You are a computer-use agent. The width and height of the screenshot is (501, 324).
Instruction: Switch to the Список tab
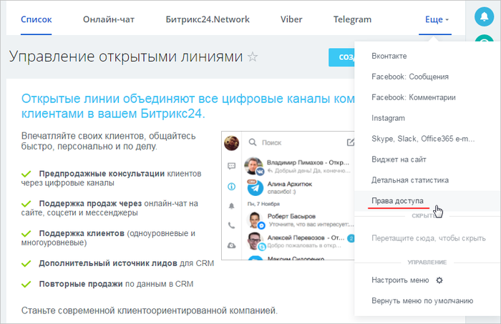(36, 19)
